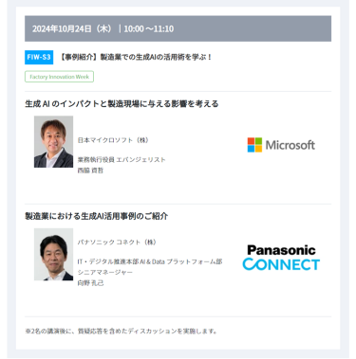
Task: Click the シニアマネージャー title text
Action: tap(105, 272)
